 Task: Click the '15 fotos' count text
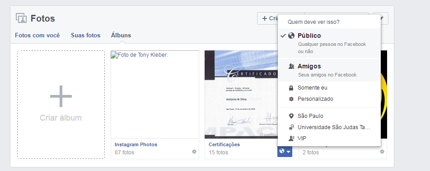[x=218, y=153]
